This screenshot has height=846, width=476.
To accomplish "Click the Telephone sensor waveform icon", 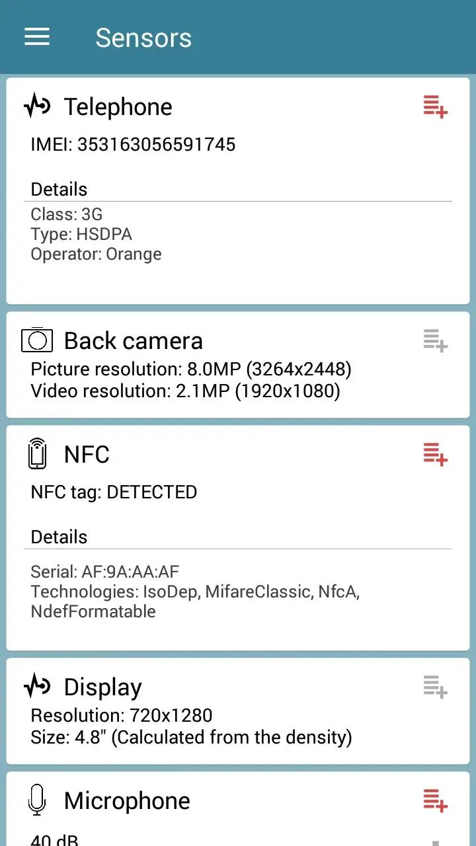I will [x=38, y=104].
